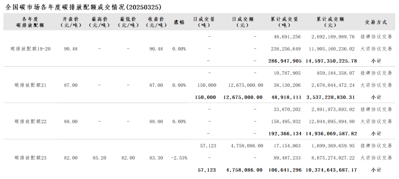Click the 碳排放配额19-20 row label
The height and width of the screenshot is (179, 399).
[31, 49]
